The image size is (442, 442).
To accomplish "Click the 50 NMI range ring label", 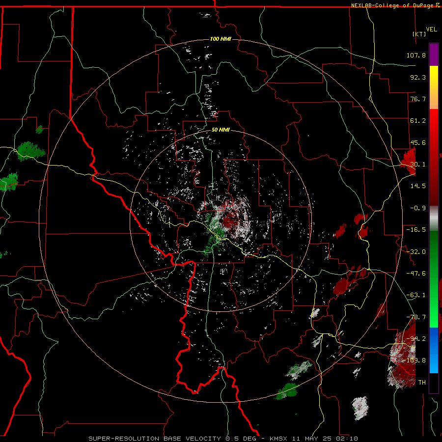I will (x=221, y=130).
